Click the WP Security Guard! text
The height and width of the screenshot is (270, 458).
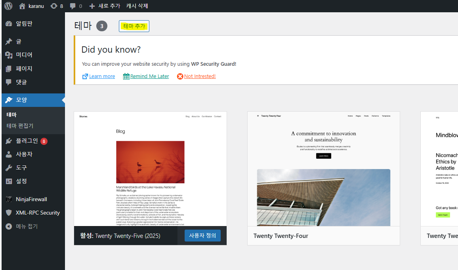tap(214, 64)
